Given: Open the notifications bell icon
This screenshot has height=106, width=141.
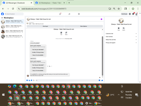Looking at the screenshot, I should [x=133, y=14].
